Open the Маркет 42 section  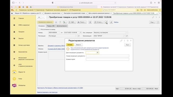22,72
